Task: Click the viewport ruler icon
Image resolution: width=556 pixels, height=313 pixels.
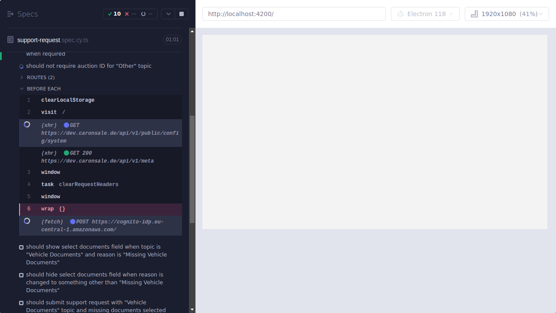Action: tap(474, 14)
